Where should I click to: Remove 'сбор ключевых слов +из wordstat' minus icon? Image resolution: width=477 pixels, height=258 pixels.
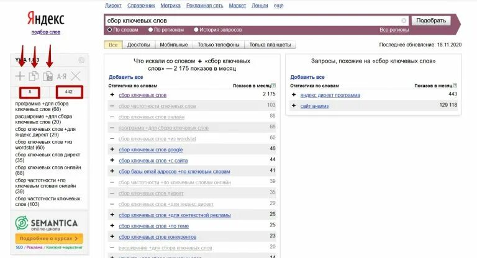112,138
